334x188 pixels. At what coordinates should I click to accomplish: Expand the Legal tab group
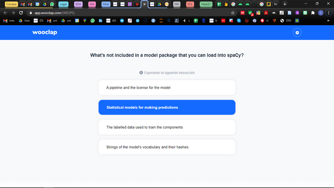[x=63, y=4]
